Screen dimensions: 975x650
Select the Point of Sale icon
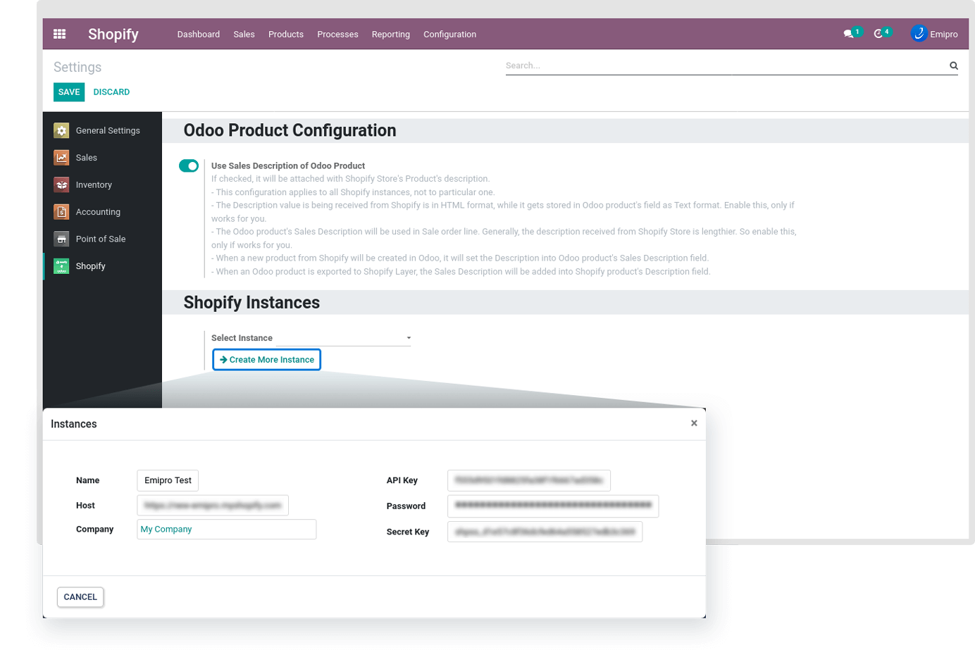(x=62, y=239)
